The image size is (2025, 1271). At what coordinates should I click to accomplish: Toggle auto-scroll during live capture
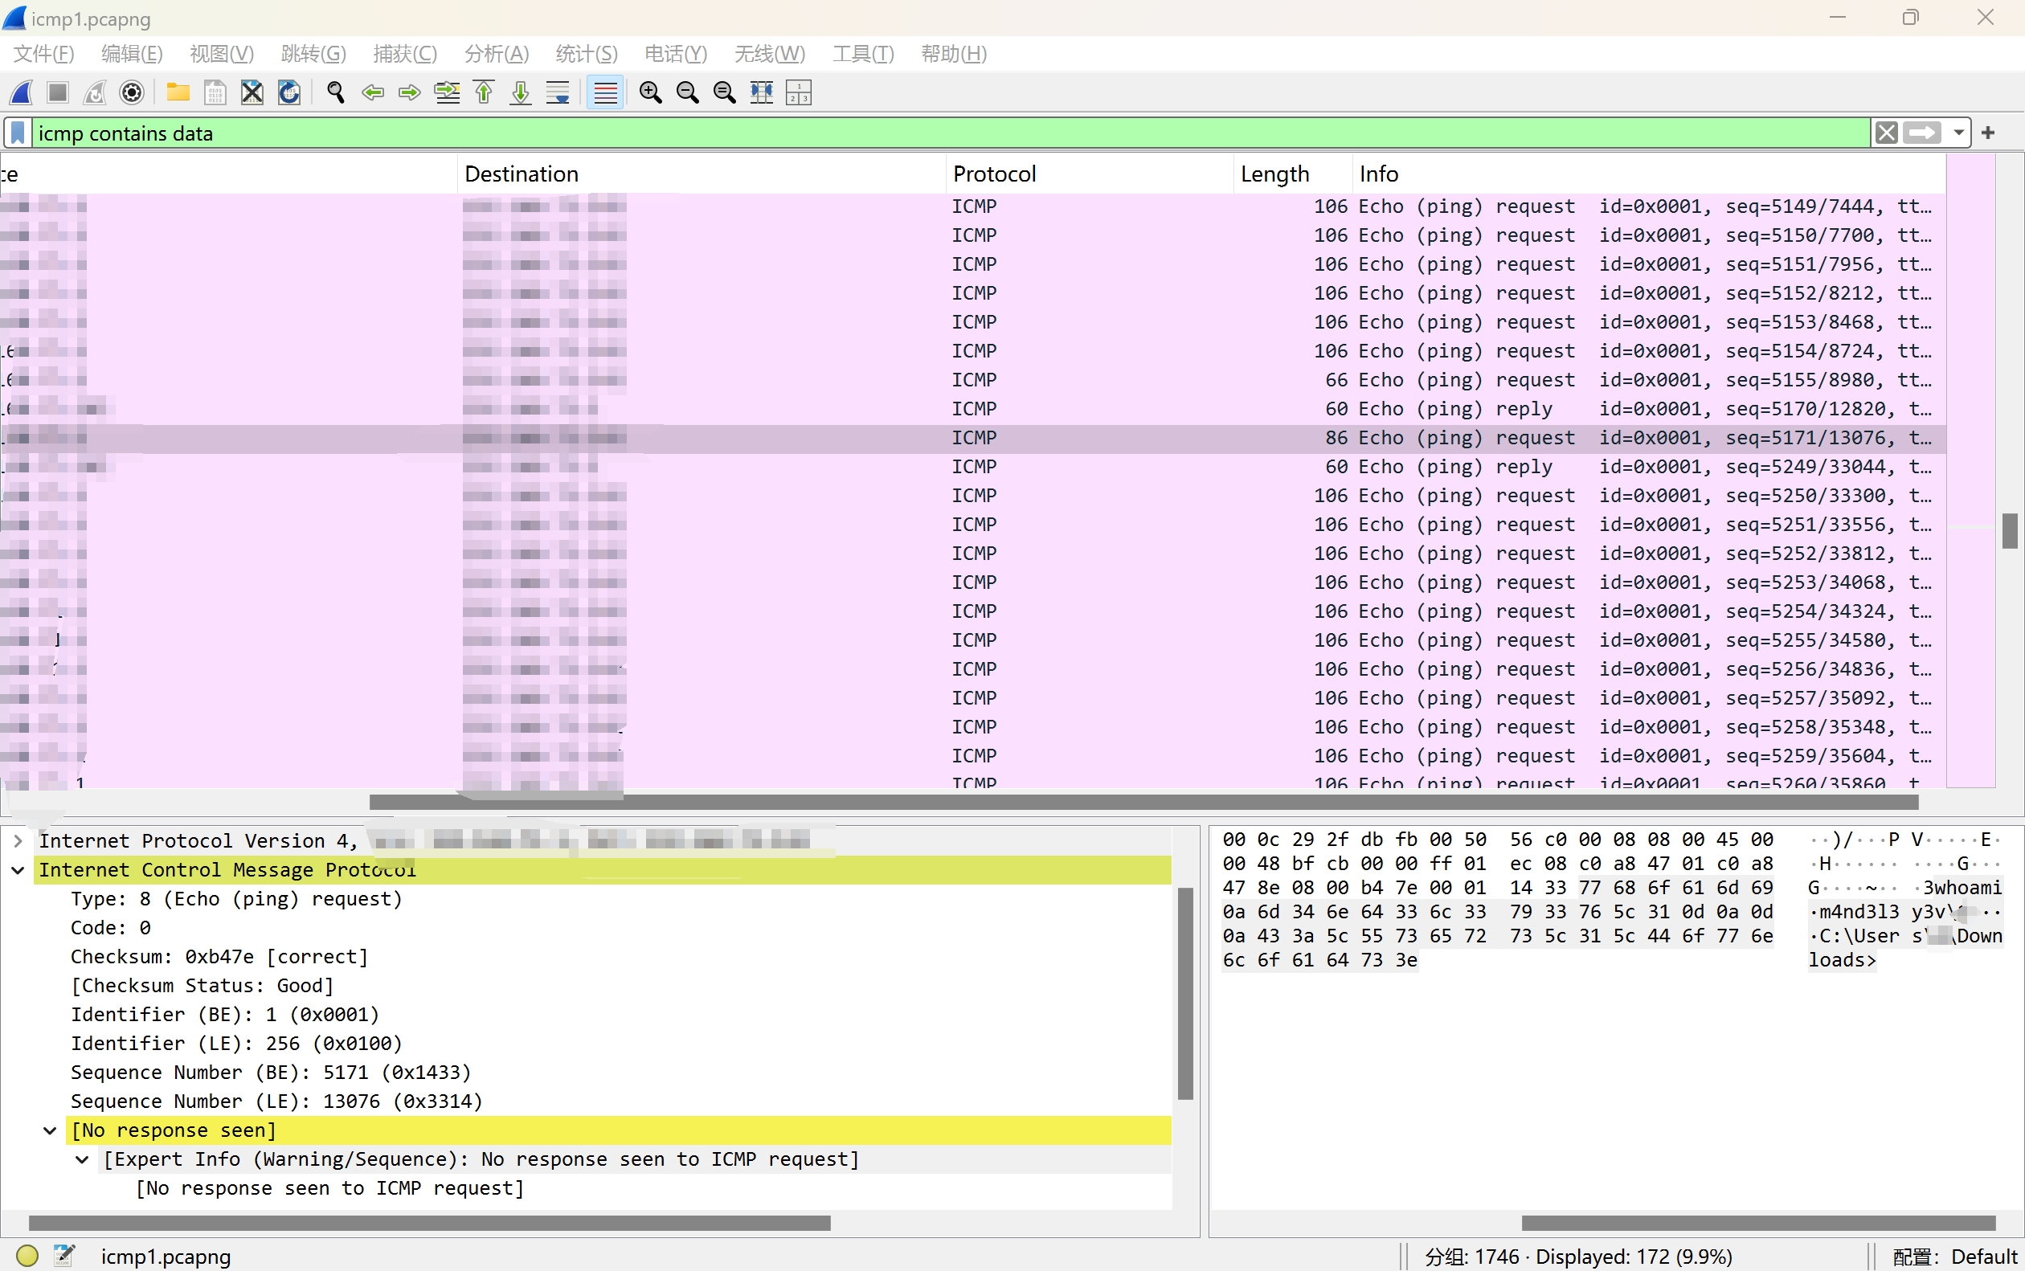pos(558,92)
